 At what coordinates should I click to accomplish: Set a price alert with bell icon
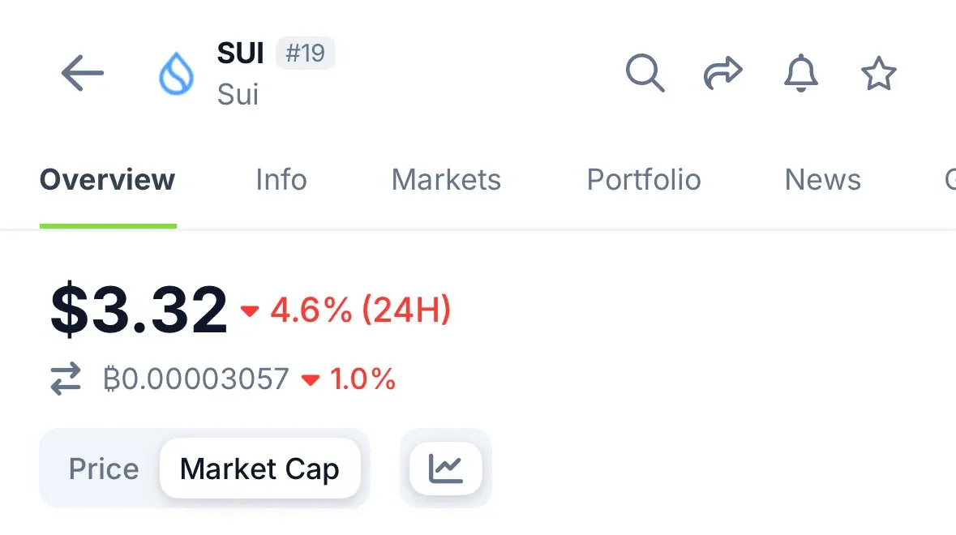click(x=800, y=73)
